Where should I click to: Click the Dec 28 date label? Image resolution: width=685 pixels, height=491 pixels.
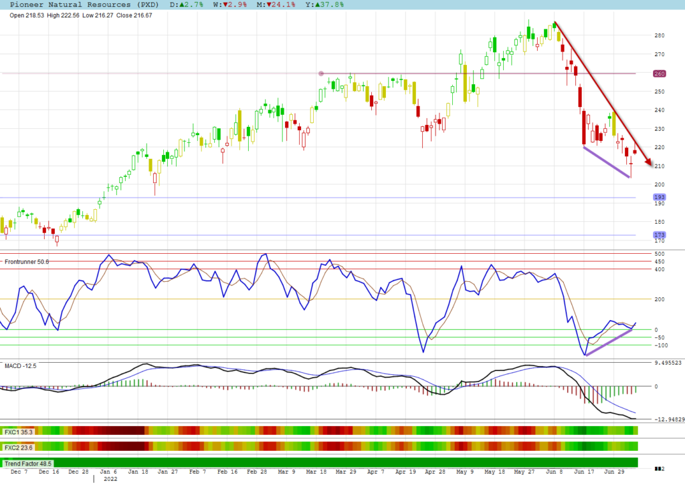pyautogui.click(x=79, y=472)
